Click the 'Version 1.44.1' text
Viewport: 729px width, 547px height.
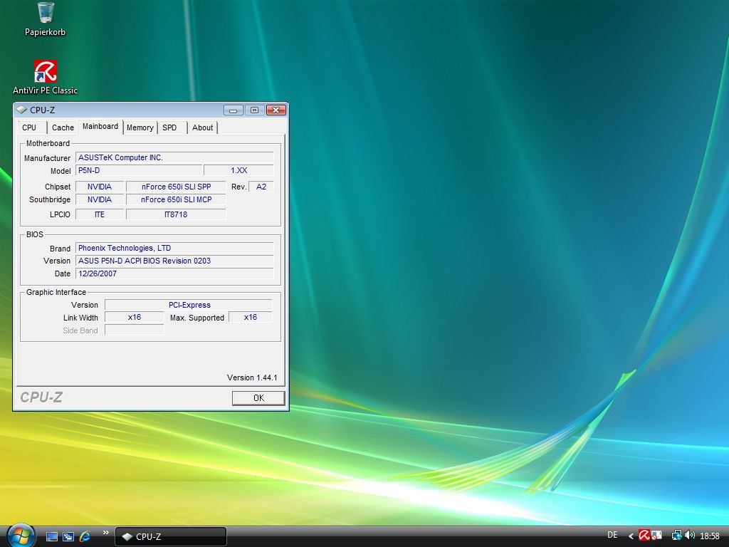pos(252,377)
